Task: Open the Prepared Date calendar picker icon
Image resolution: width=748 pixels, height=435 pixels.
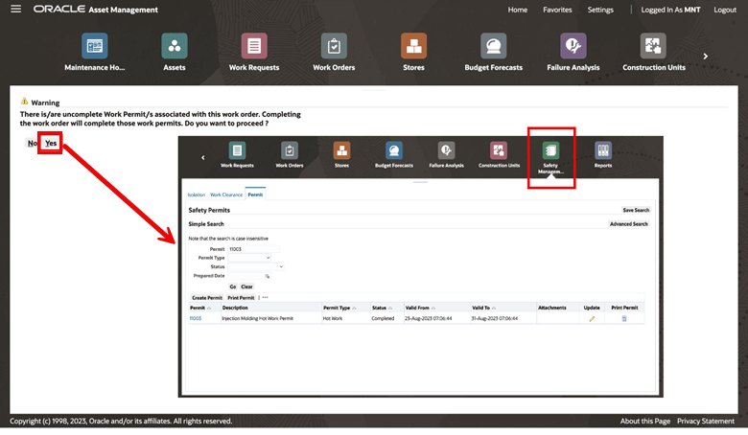Action: pyautogui.click(x=268, y=276)
